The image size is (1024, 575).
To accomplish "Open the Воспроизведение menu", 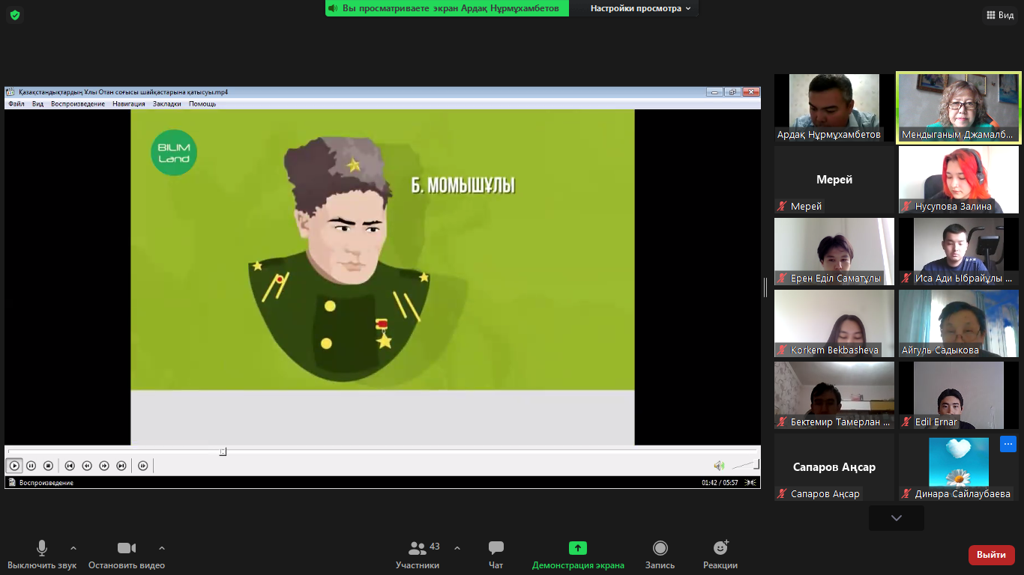I will pos(78,104).
